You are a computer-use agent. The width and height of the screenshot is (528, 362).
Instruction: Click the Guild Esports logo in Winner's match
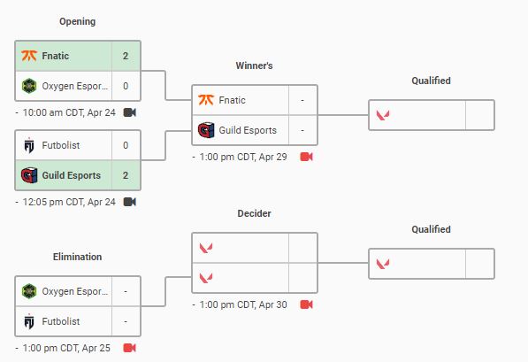[206, 130]
